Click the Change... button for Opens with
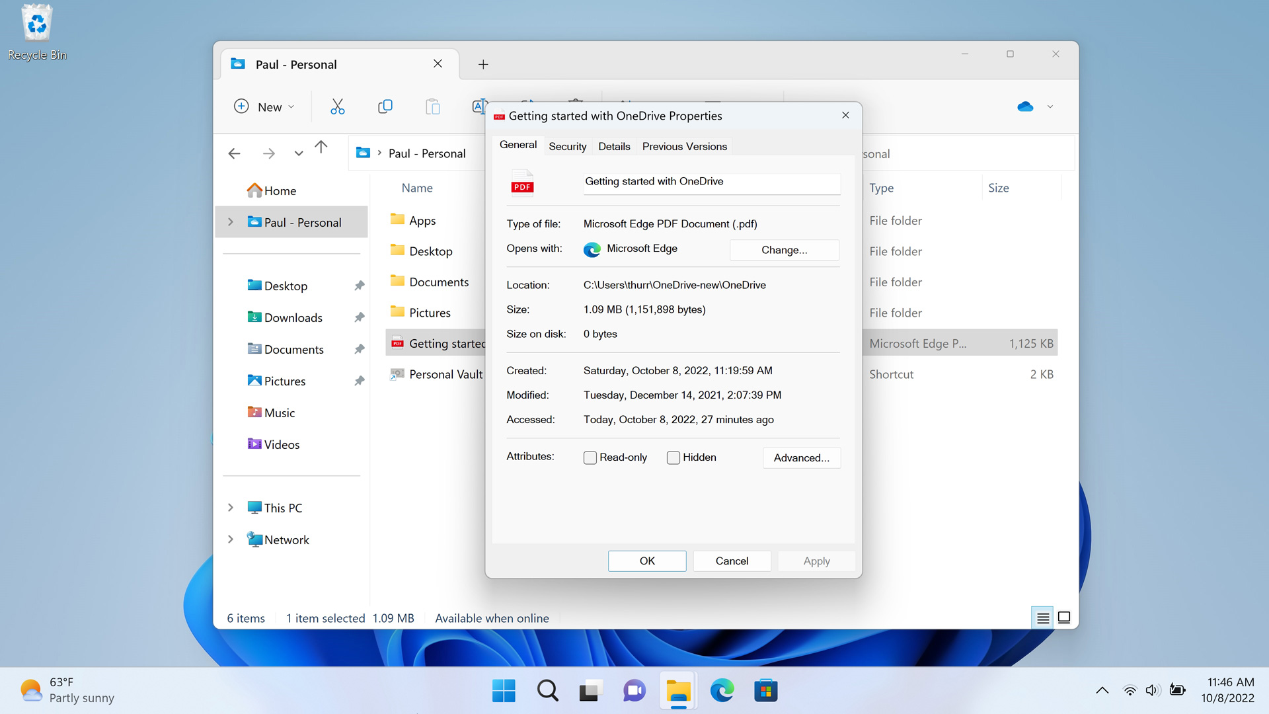Viewport: 1269px width, 714px height. (784, 250)
